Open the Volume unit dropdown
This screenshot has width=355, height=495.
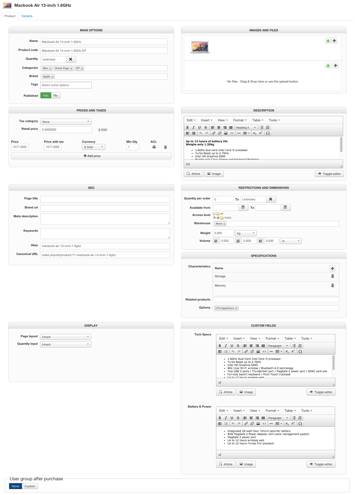tap(291, 241)
